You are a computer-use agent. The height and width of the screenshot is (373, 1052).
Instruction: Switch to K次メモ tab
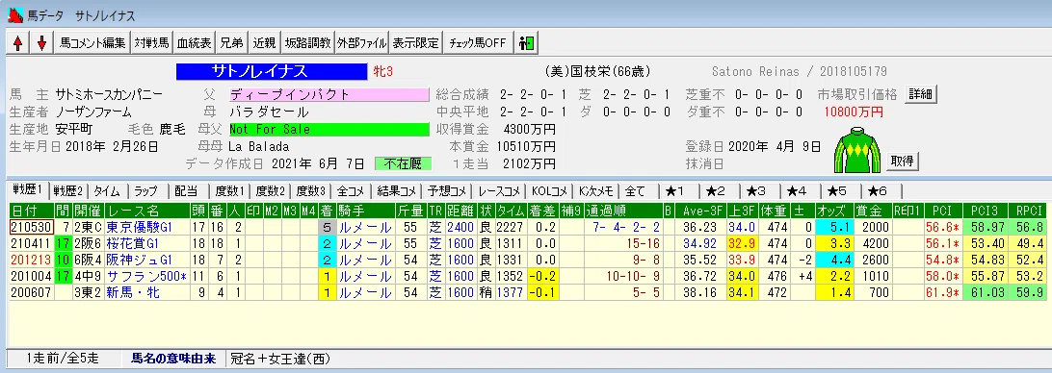tap(595, 190)
